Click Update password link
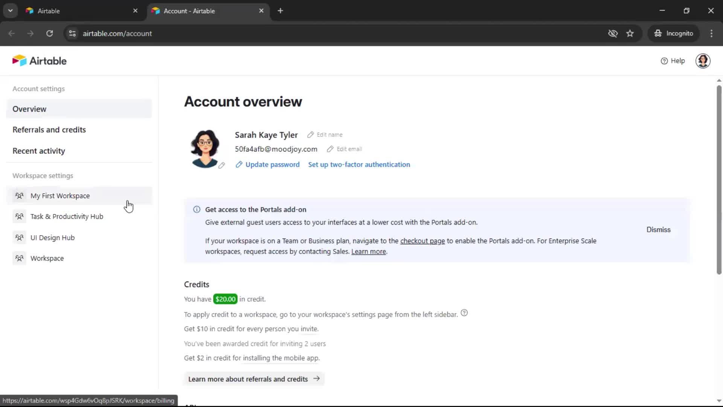Viewport: 723px width, 407px height. pyautogui.click(x=267, y=164)
